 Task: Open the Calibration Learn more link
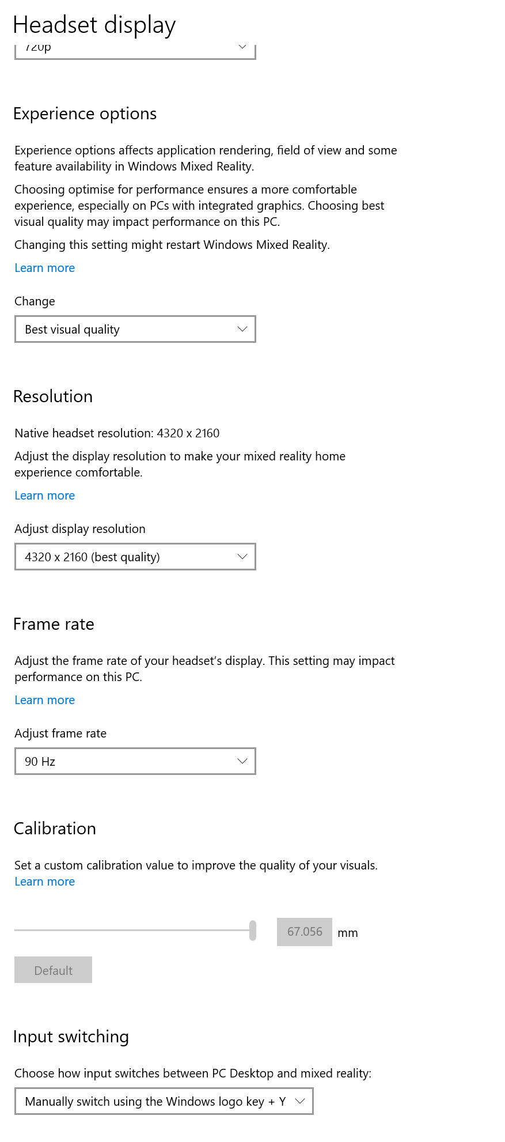[45, 882]
